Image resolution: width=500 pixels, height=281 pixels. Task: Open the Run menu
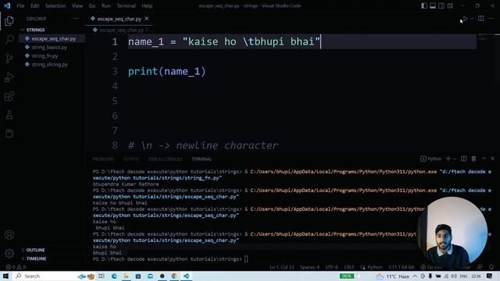[x=106, y=5]
